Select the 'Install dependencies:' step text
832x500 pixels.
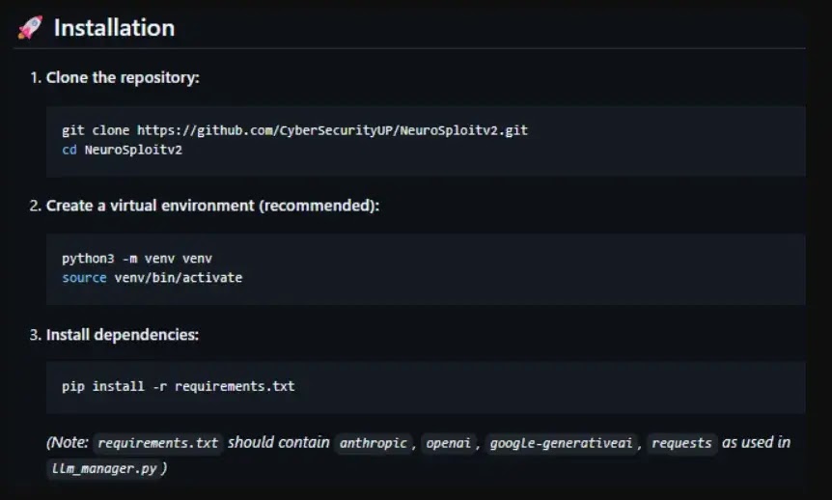[x=123, y=335]
